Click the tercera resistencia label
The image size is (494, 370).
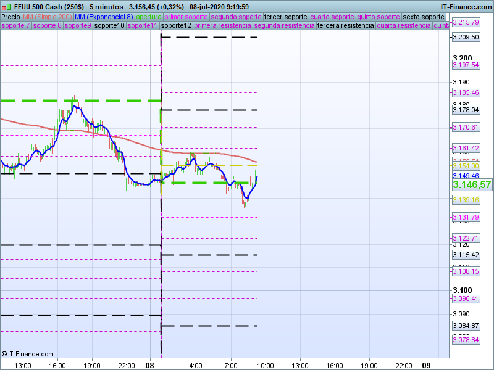tap(345, 26)
